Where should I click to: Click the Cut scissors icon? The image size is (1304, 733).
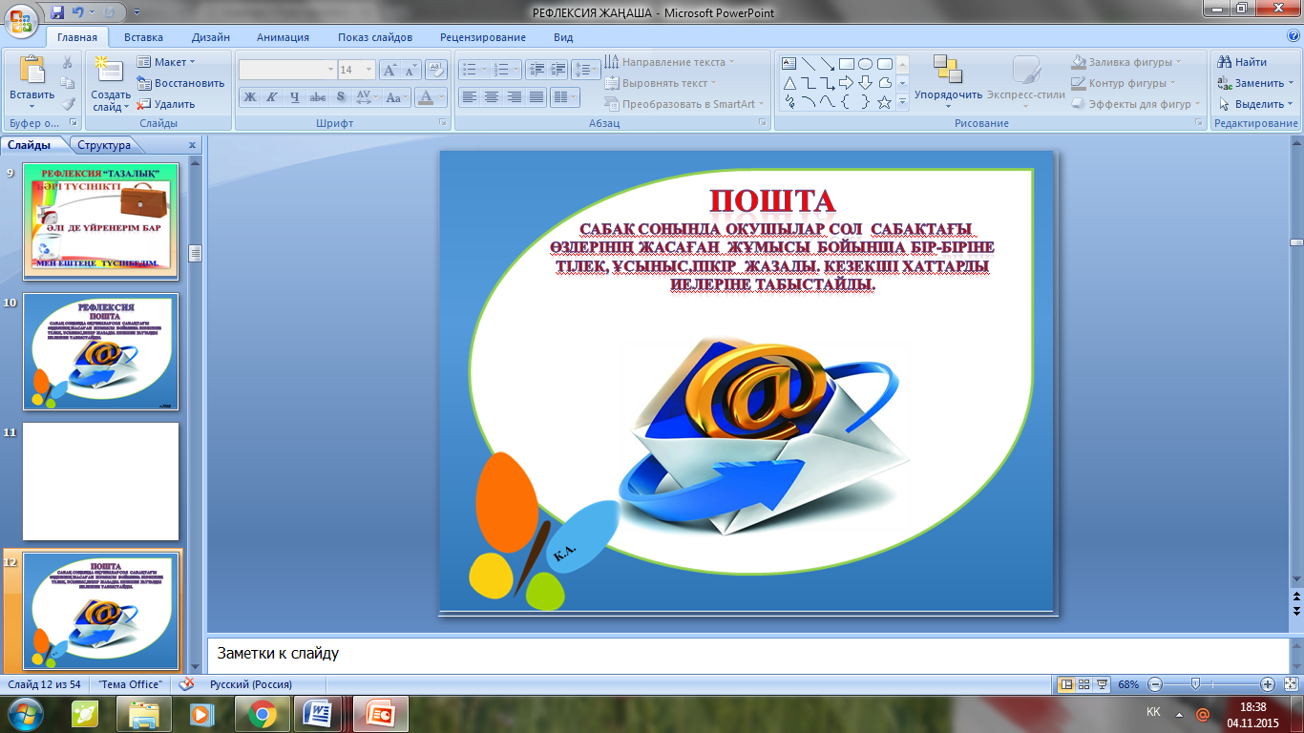click(x=68, y=62)
